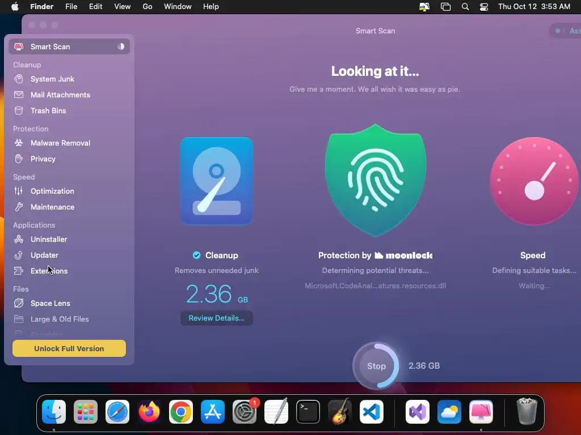The height and width of the screenshot is (435, 581).
Task: Open System Settings in the dock
Action: click(245, 412)
